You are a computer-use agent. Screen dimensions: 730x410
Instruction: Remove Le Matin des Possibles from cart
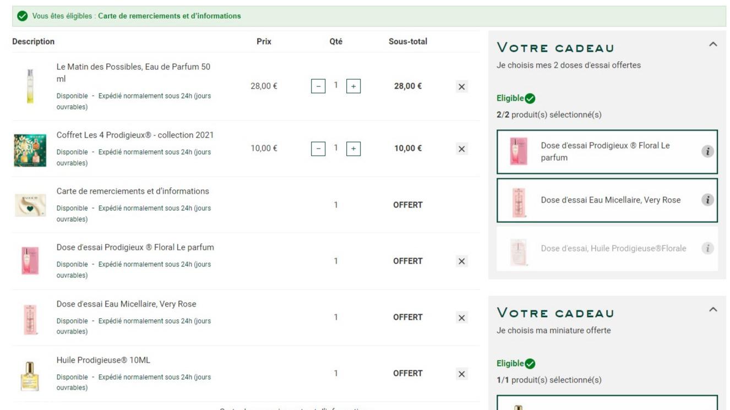tap(462, 87)
